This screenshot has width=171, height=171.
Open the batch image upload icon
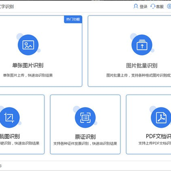(142, 45)
